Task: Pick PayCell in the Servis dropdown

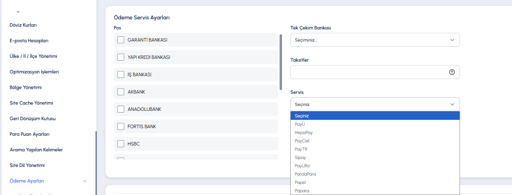Action: (375, 141)
